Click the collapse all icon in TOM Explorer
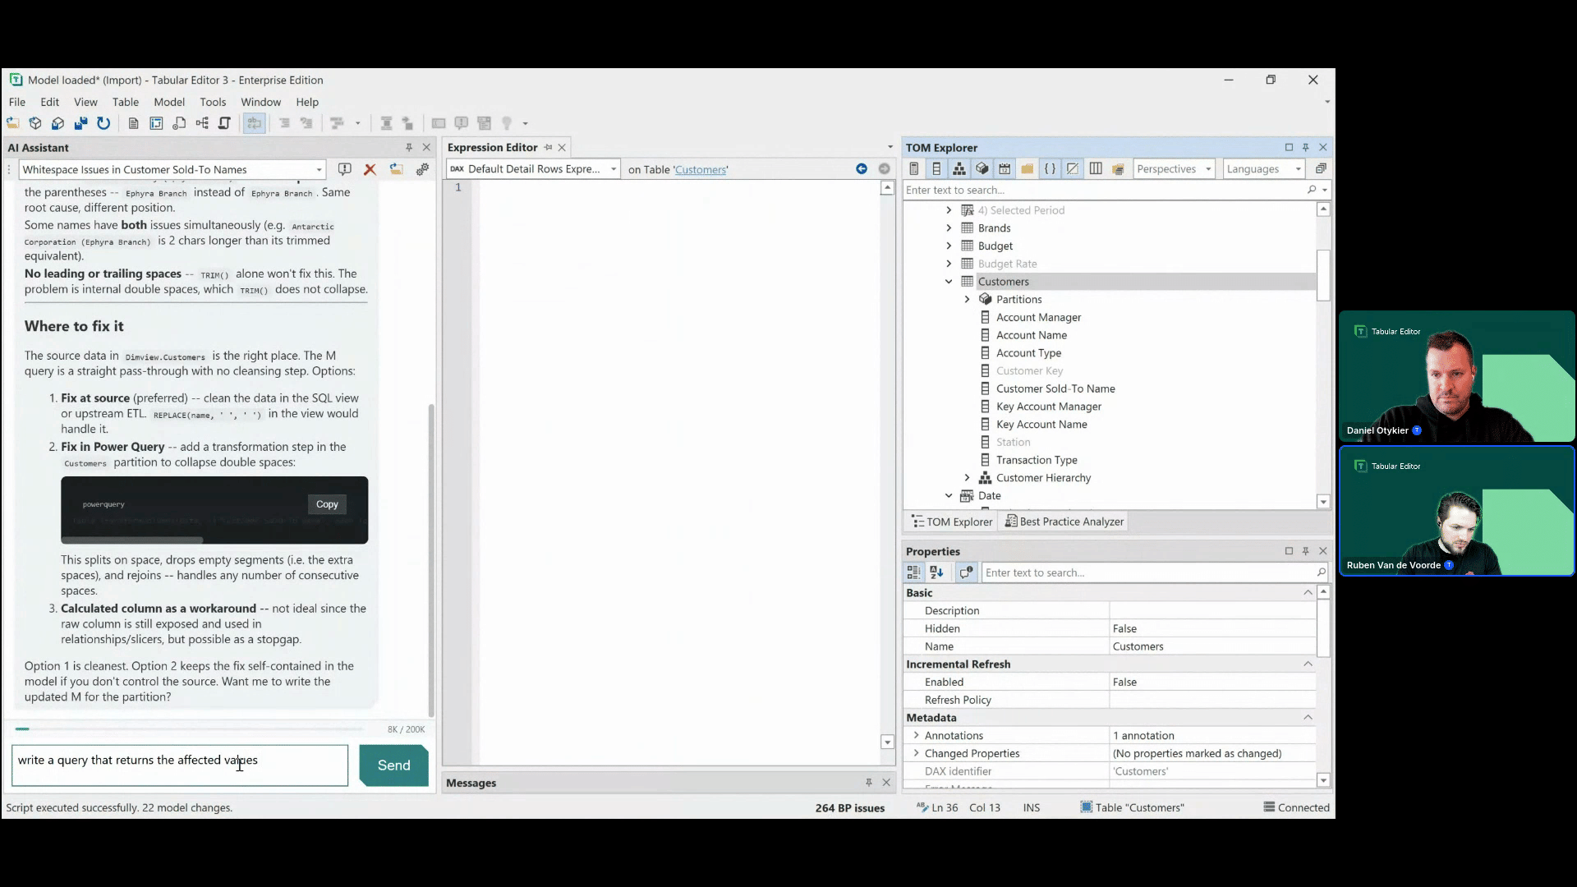Screen dimensions: 1577x887 (1321, 169)
